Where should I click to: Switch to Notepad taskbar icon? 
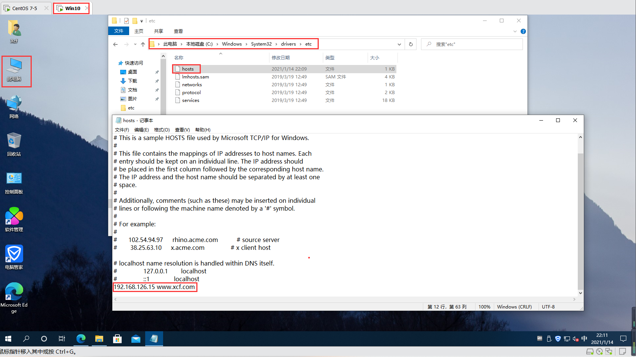click(x=154, y=339)
